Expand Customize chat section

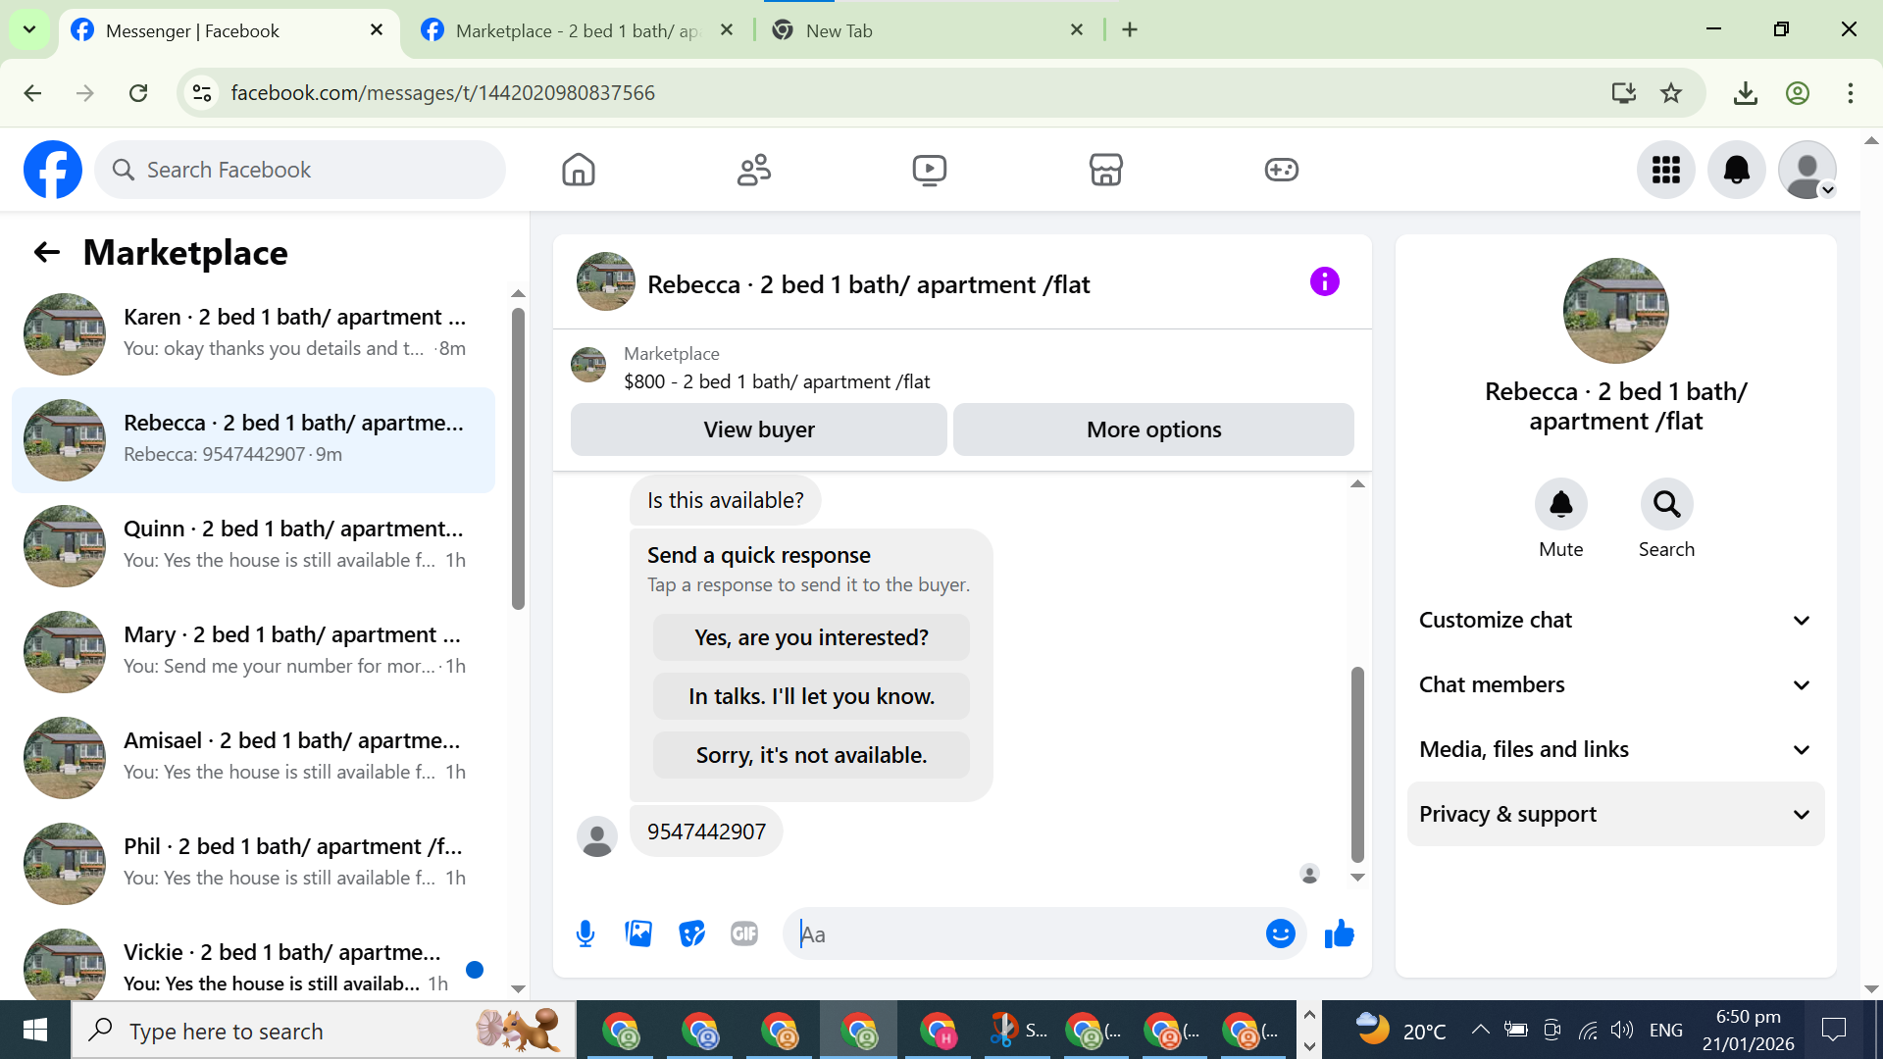coord(1615,620)
